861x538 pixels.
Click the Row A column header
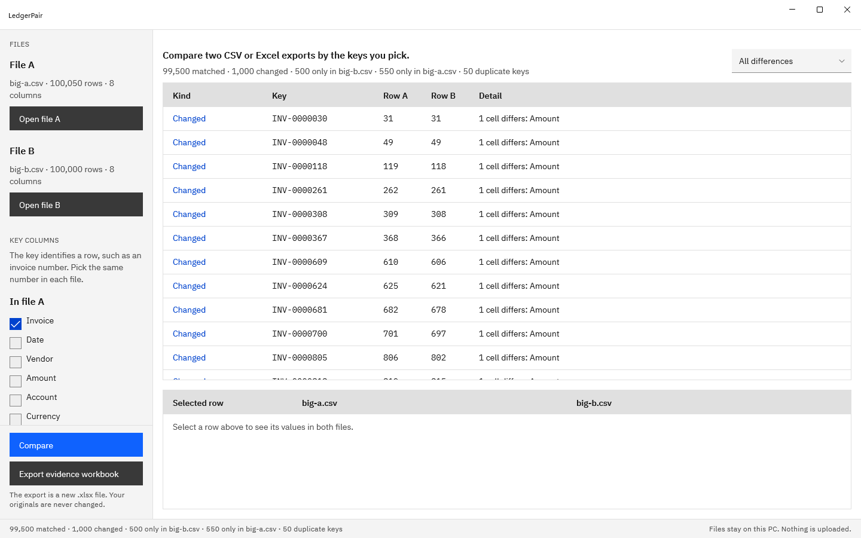coord(395,96)
